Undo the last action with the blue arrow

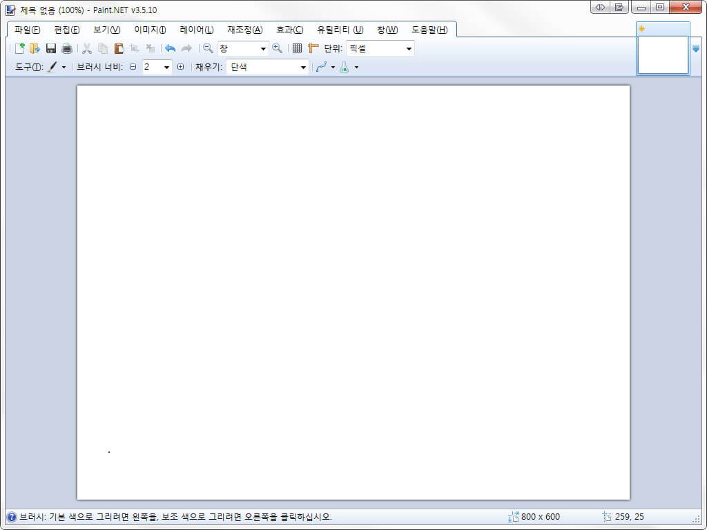coord(170,48)
